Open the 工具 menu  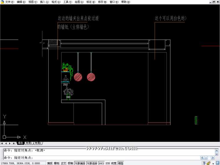pos(68,2)
